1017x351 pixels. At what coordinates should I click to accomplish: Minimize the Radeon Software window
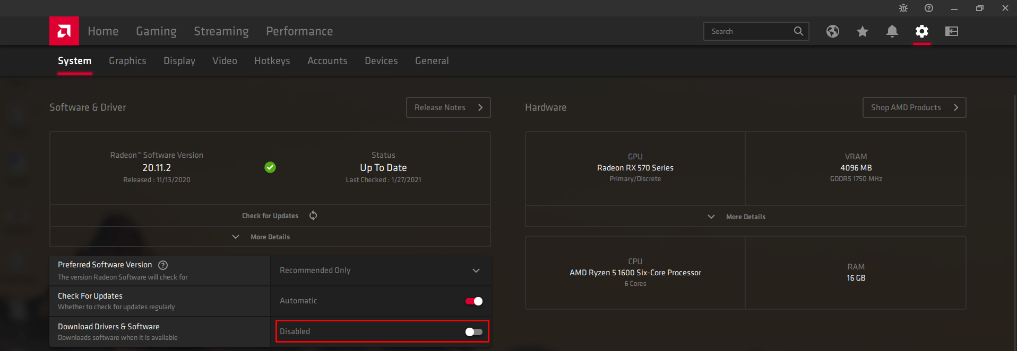click(954, 8)
